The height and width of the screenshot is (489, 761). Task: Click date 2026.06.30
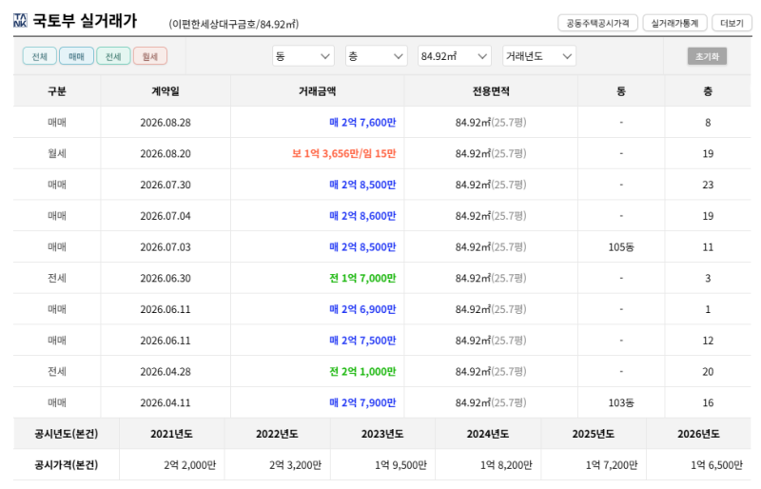coord(166,278)
